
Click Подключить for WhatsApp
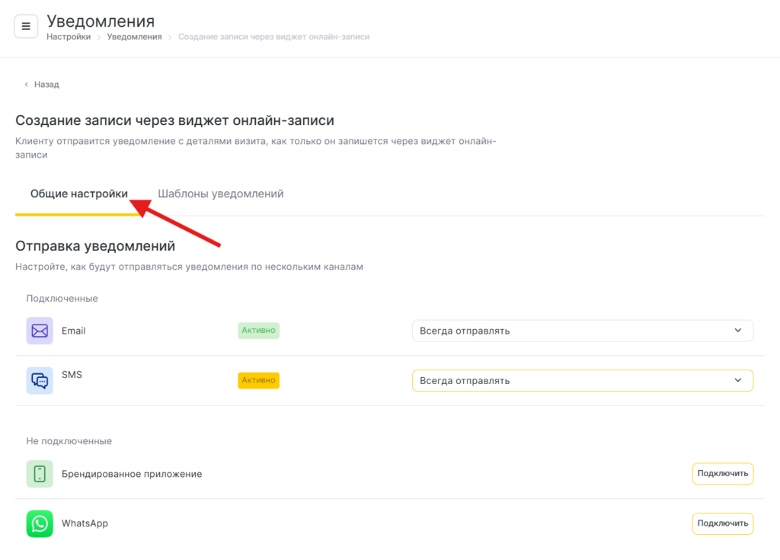click(722, 523)
